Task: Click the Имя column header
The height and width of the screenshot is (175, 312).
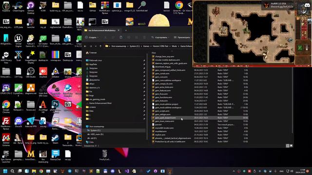Action: [x=154, y=53]
